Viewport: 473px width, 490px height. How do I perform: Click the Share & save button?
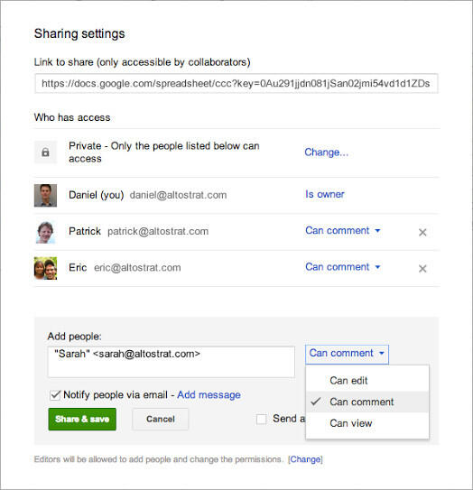pyautogui.click(x=82, y=419)
